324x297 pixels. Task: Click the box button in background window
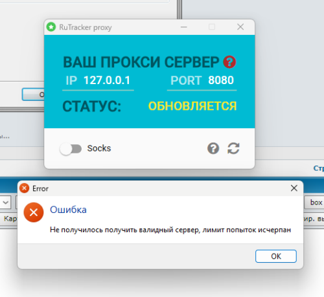point(314,203)
